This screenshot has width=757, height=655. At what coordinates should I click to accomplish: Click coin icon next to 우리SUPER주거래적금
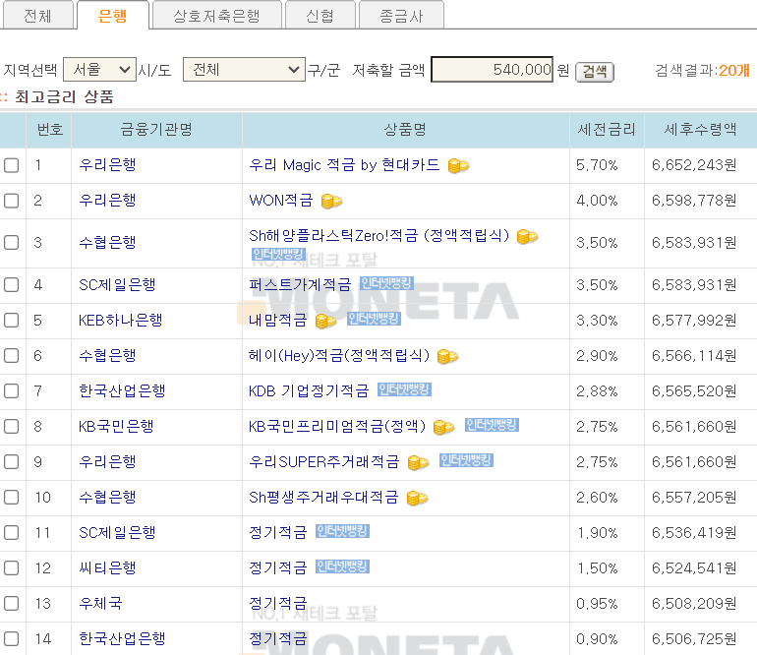(x=418, y=463)
